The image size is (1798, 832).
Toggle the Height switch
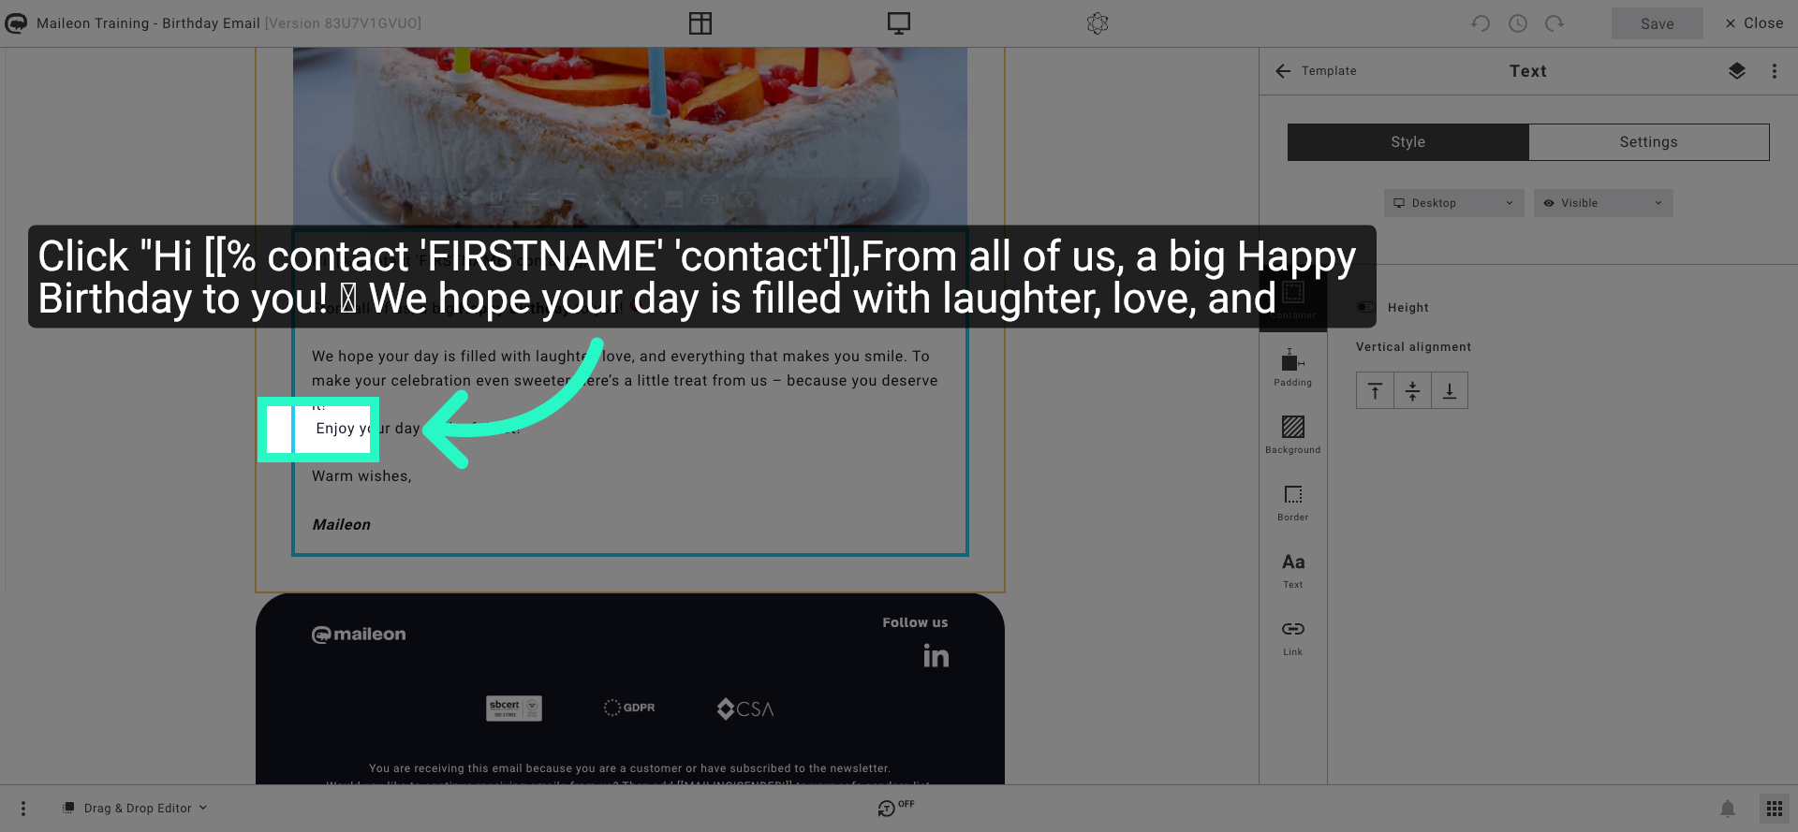pyautogui.click(x=1366, y=307)
